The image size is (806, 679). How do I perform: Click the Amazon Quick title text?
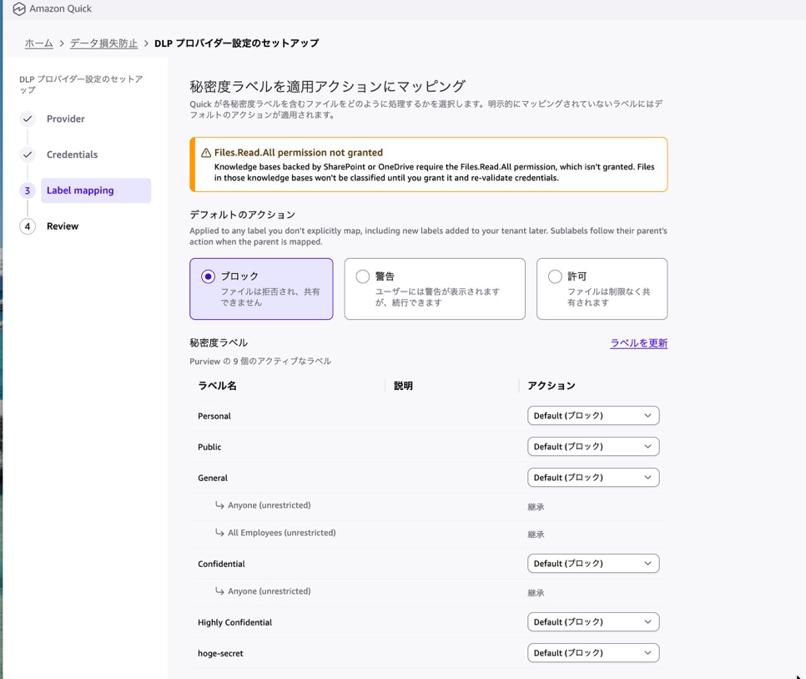tap(61, 8)
